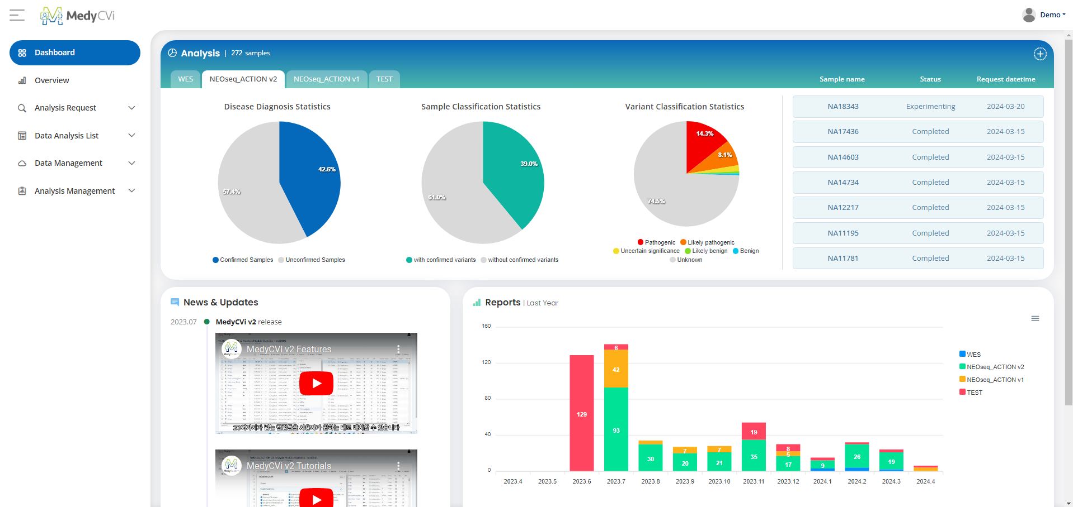The height and width of the screenshot is (507, 1073).
Task: Click the 129 TEST bar for 2023.6
Action: [581, 413]
